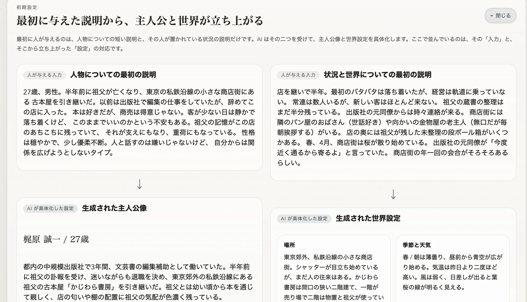This screenshot has width=527, height=302.
Task: Click the paragraph starting 都内の中規模出版社
Action: (138, 282)
